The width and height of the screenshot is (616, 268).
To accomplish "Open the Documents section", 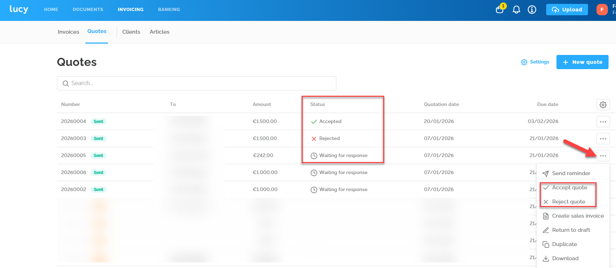I will click(88, 10).
